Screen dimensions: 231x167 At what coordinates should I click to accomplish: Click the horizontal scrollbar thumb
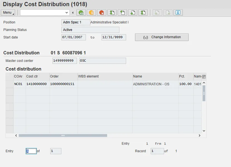coord(63,135)
